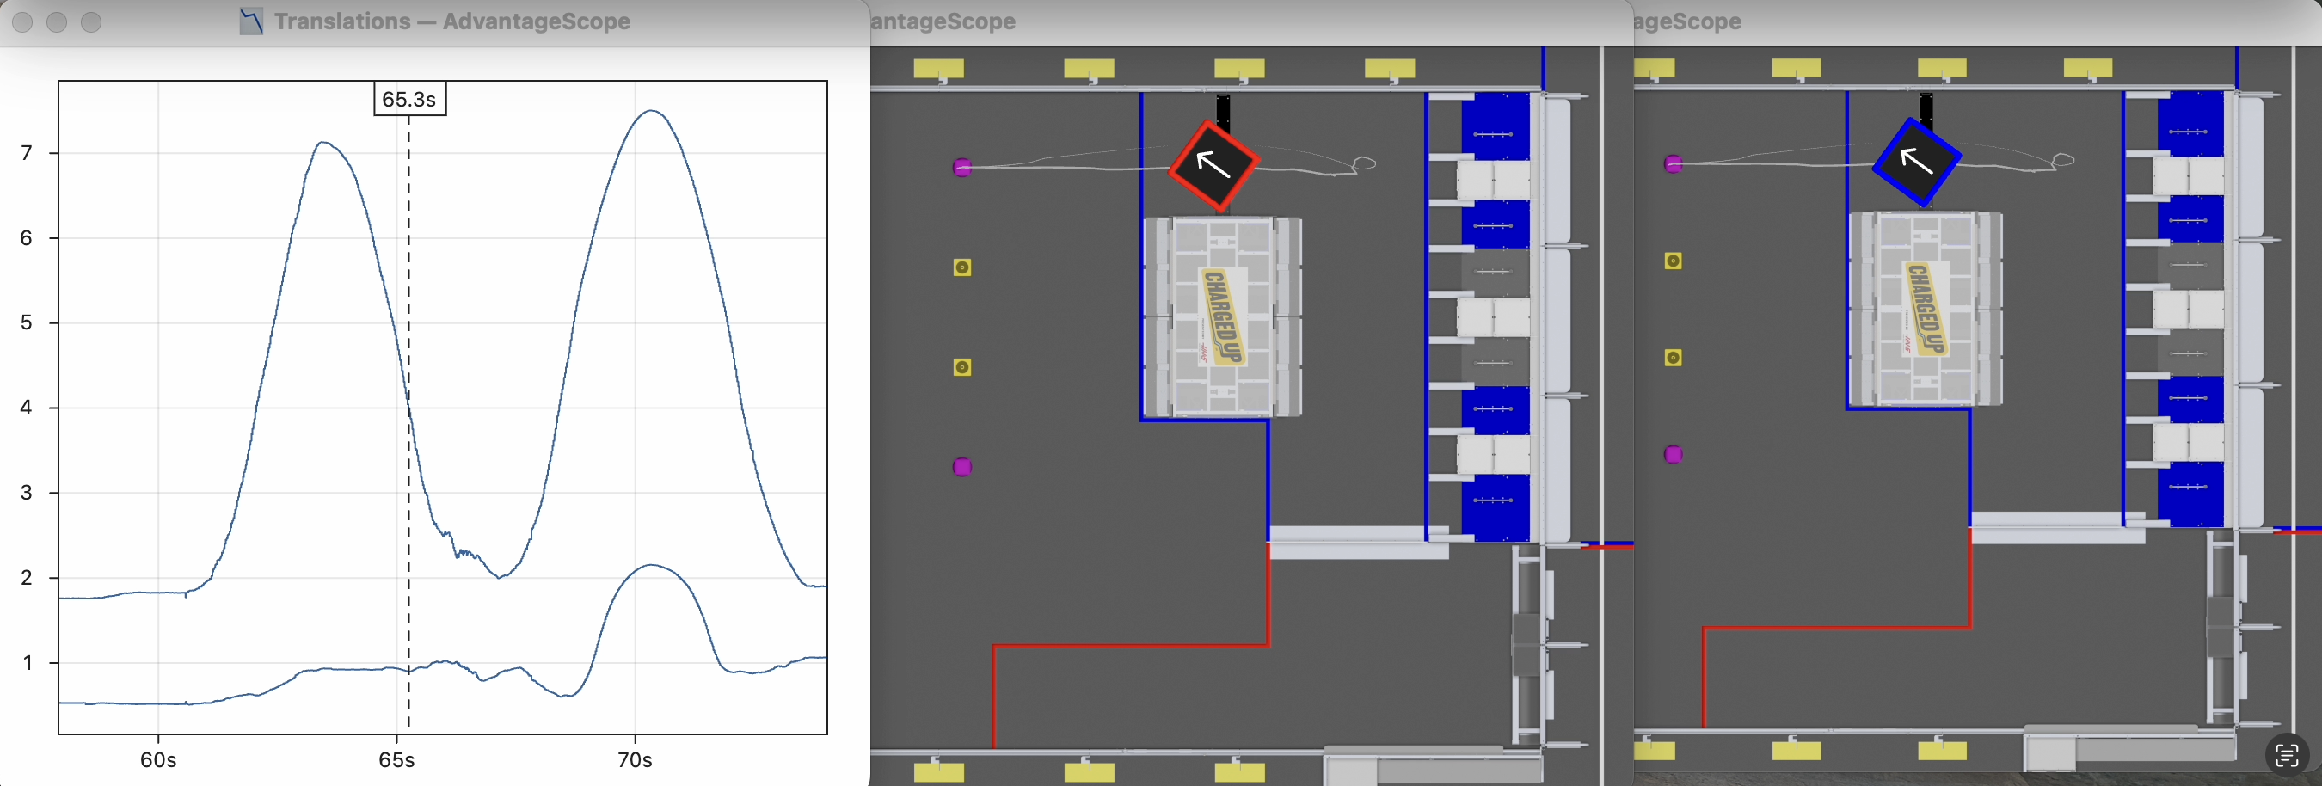Click the lower yellow cone in right field view
2322x786 pixels.
click(x=1673, y=357)
